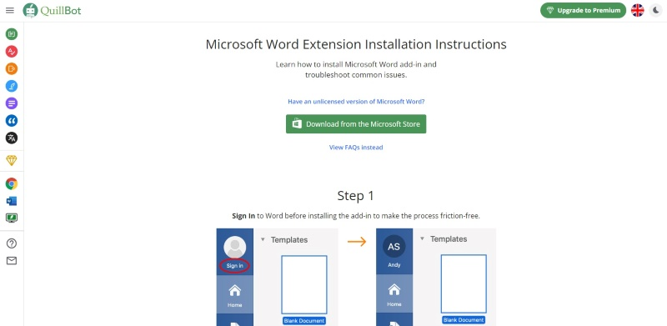Select the Word extension sidebar icon
Image resolution: width=667 pixels, height=326 pixels.
point(12,201)
